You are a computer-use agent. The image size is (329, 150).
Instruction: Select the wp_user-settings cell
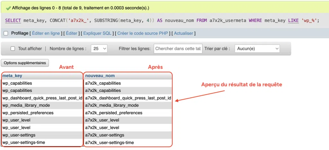[42, 135]
